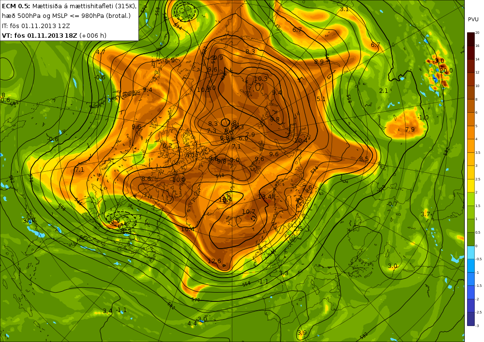Screen dimensions: 484x342
Task: Click the legend tick label "-0.5"
Action: click(479, 259)
